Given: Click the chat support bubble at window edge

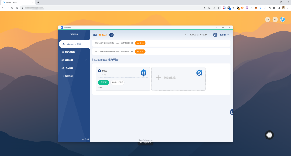Looking at the screenshot, I should (x=231, y=112).
